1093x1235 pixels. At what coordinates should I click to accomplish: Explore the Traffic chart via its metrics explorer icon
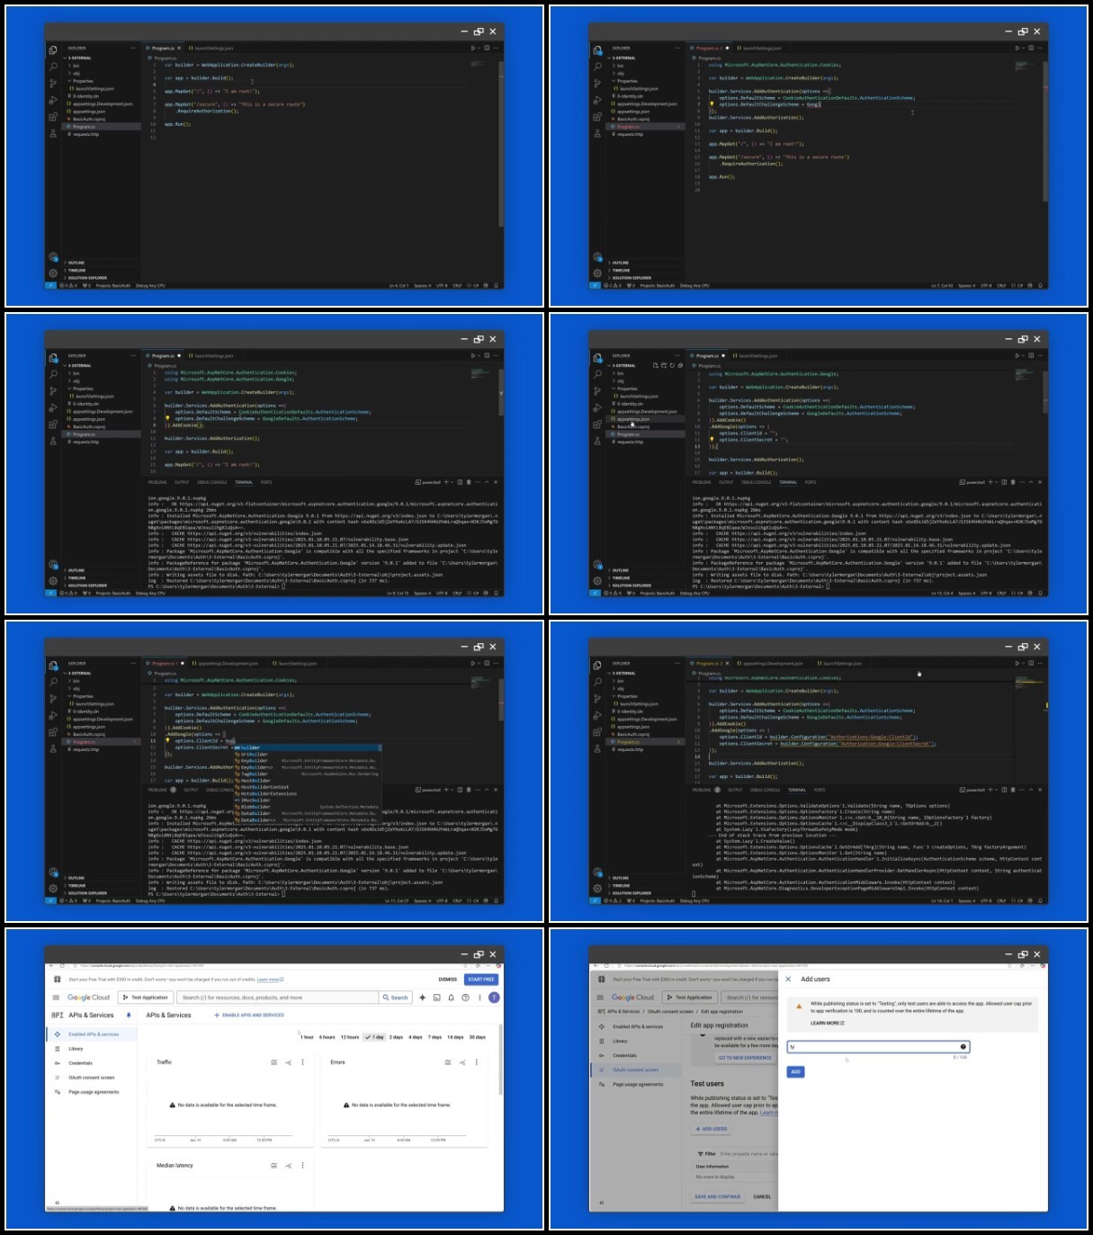click(288, 1062)
